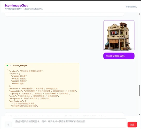Click the vertical scrollbar thumb
The image size is (141, 129).
tap(139, 91)
